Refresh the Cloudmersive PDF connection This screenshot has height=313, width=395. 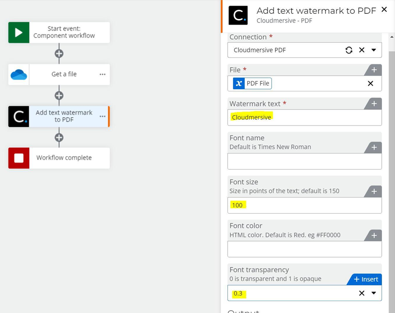click(349, 50)
